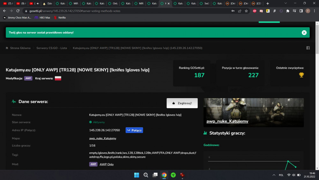Screen dimensions: 319x180
Task: Switch to the Dzie tab
Action: click(x=48, y=4)
